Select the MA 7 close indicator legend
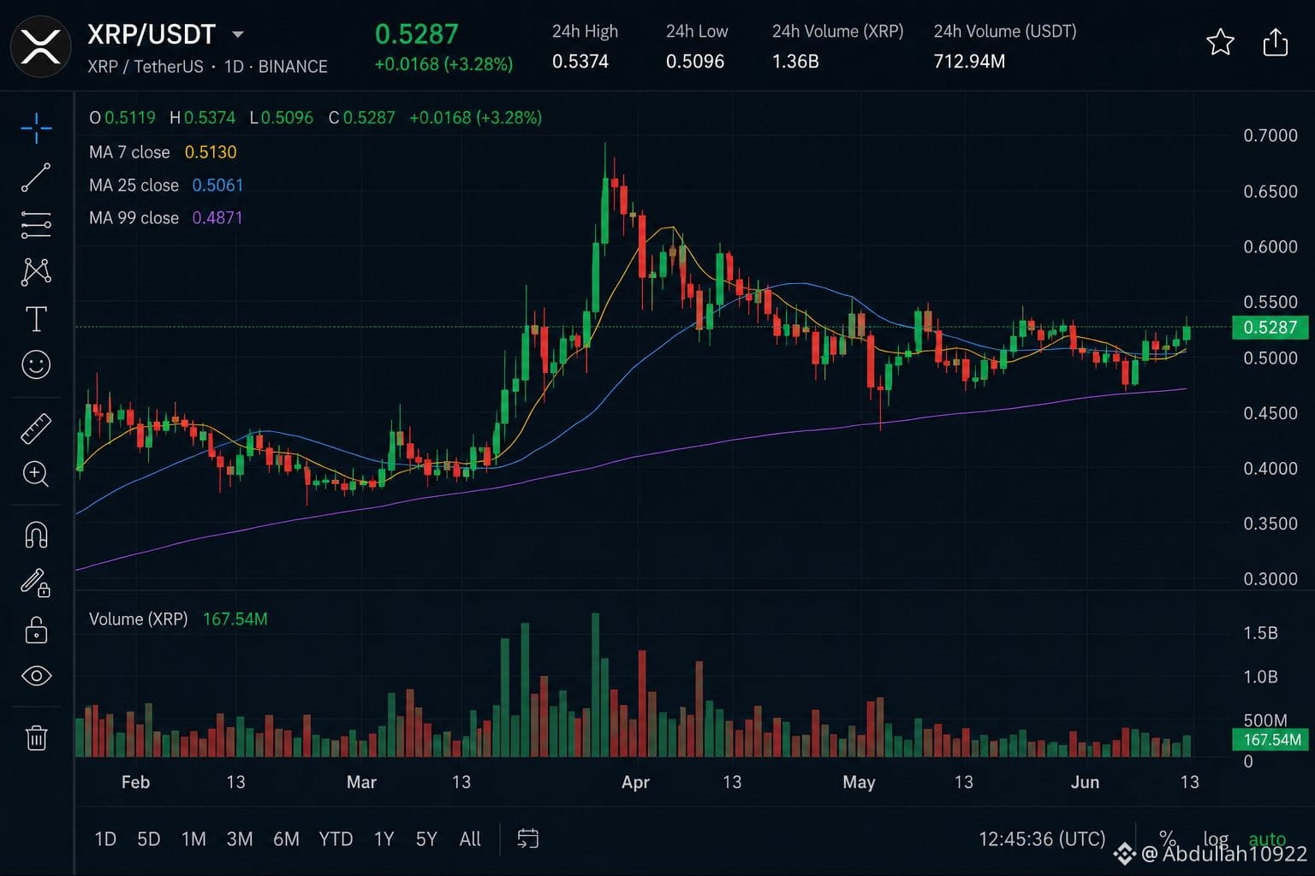Image resolution: width=1315 pixels, height=876 pixels. tap(163, 152)
